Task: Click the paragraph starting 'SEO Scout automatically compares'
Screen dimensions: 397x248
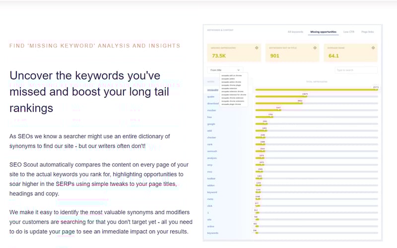Action: point(99,179)
